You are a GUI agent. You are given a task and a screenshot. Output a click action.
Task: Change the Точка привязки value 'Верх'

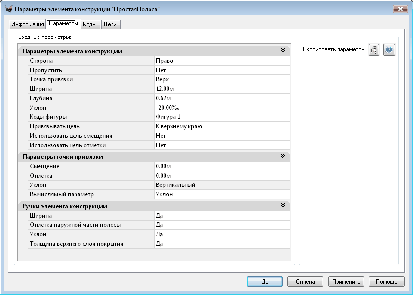coord(222,79)
